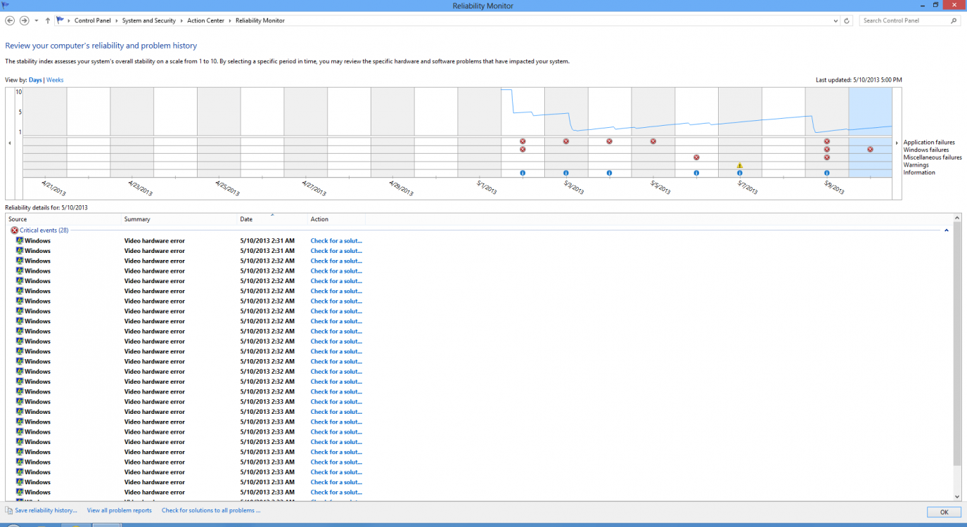967x527 pixels.
Task: Select Windows failure icon for May 9
Action: (x=827, y=149)
